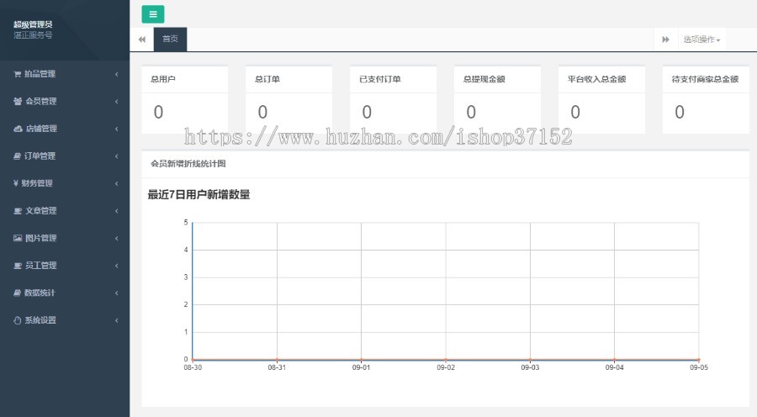The width and height of the screenshot is (757, 417).
Task: Click the 数据统计 icon
Action: 18,293
